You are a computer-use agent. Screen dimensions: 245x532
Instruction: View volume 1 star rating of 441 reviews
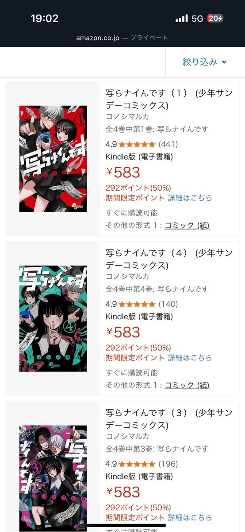click(137, 144)
